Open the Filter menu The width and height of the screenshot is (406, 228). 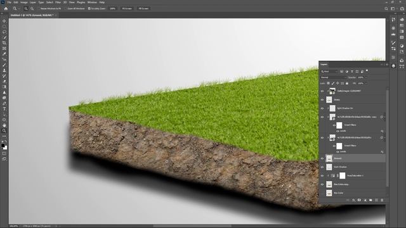click(x=58, y=3)
